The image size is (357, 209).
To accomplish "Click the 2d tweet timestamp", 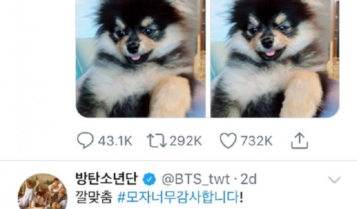I will pos(249,179).
